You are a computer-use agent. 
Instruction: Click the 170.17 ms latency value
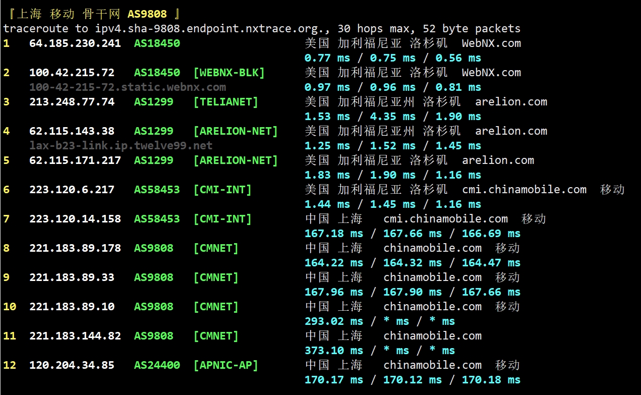point(334,380)
